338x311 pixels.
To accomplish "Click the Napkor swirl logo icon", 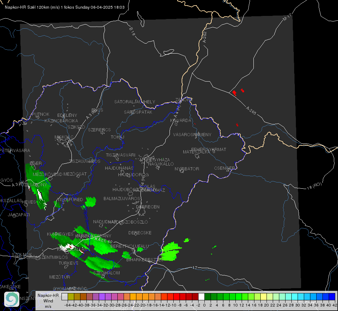I will pyautogui.click(x=12, y=299).
